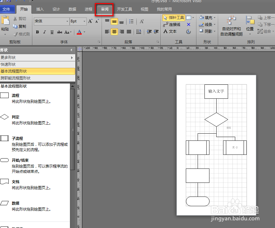This screenshot has width=275, height=228.
Task: Click Send Backward (下移一层) button
Action: [266, 24]
